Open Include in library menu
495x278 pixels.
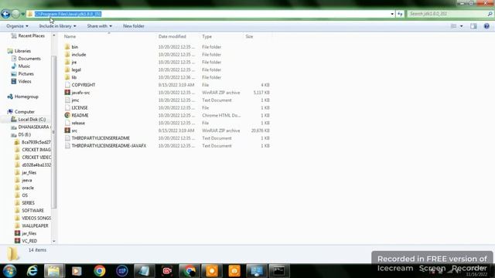click(x=57, y=26)
